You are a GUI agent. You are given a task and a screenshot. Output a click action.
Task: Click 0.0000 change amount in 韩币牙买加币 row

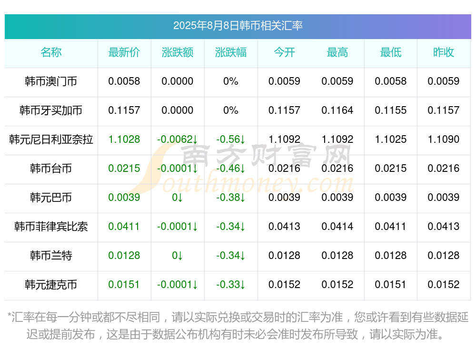pos(177,110)
